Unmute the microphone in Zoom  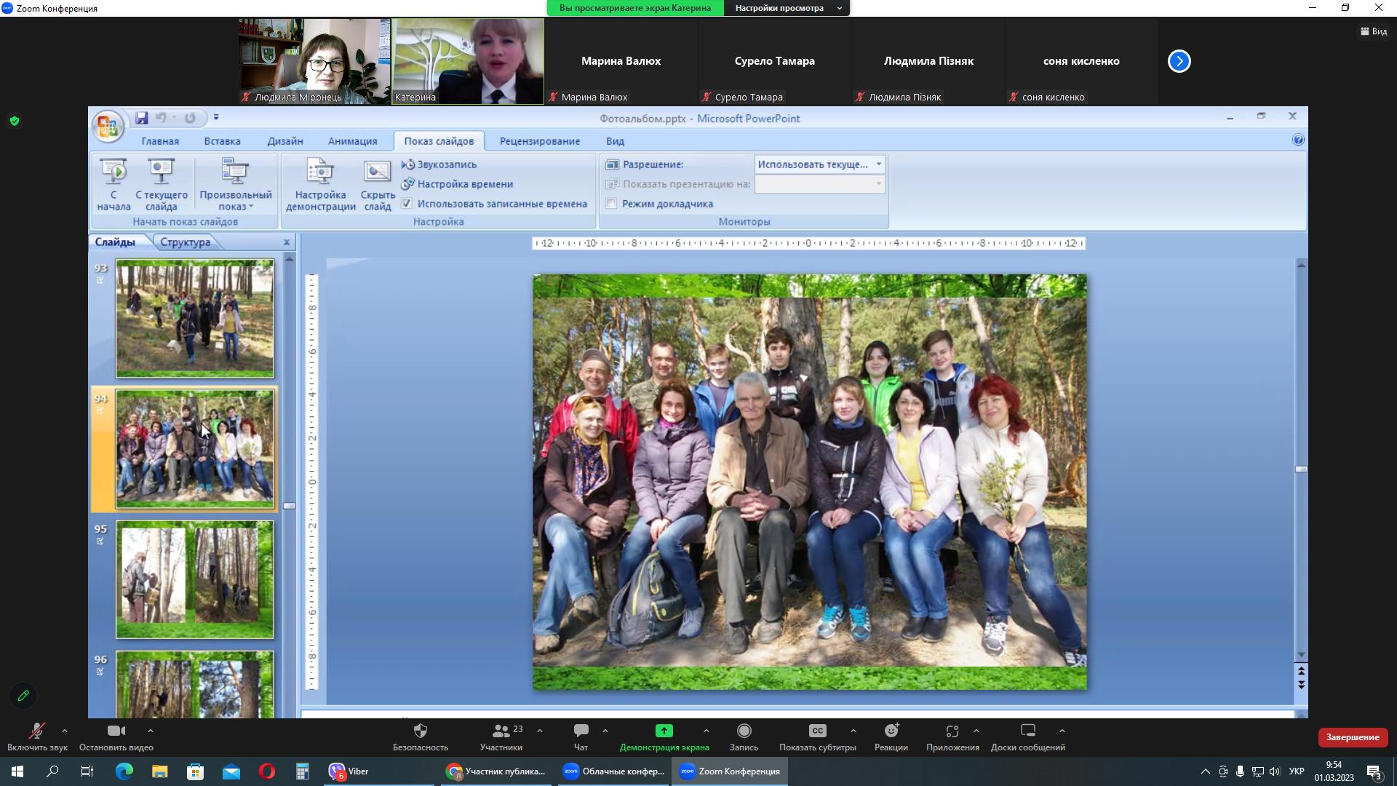click(37, 731)
